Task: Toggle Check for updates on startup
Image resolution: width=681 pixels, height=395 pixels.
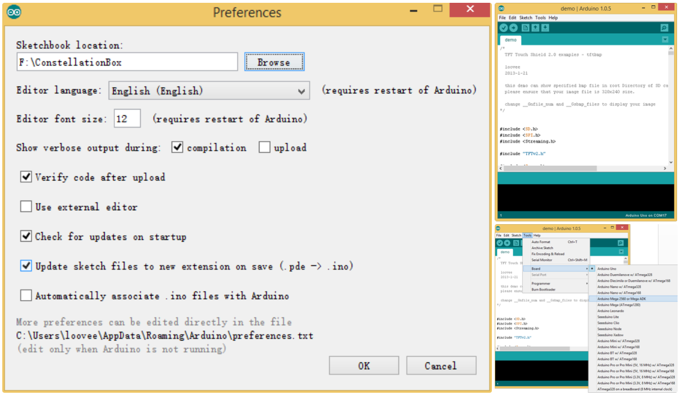Action: pyautogui.click(x=26, y=237)
